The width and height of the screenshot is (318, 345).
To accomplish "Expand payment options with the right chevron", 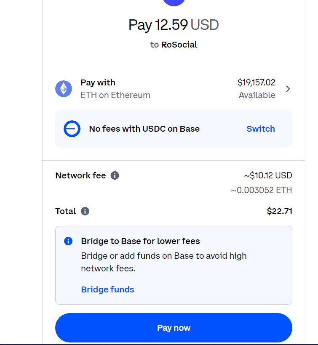I will [288, 89].
